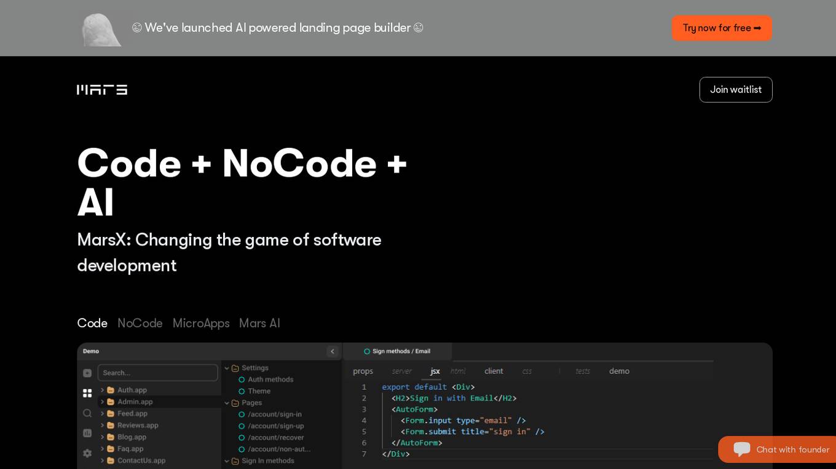Click code line export default <Div>
Screen dimensions: 836x469
pyautogui.click(x=428, y=387)
